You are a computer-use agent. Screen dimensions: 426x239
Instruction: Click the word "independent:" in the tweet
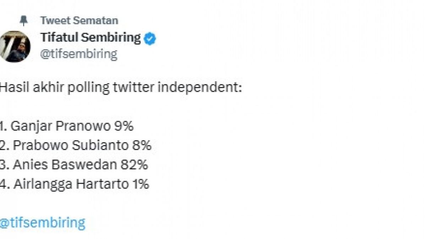pos(200,87)
